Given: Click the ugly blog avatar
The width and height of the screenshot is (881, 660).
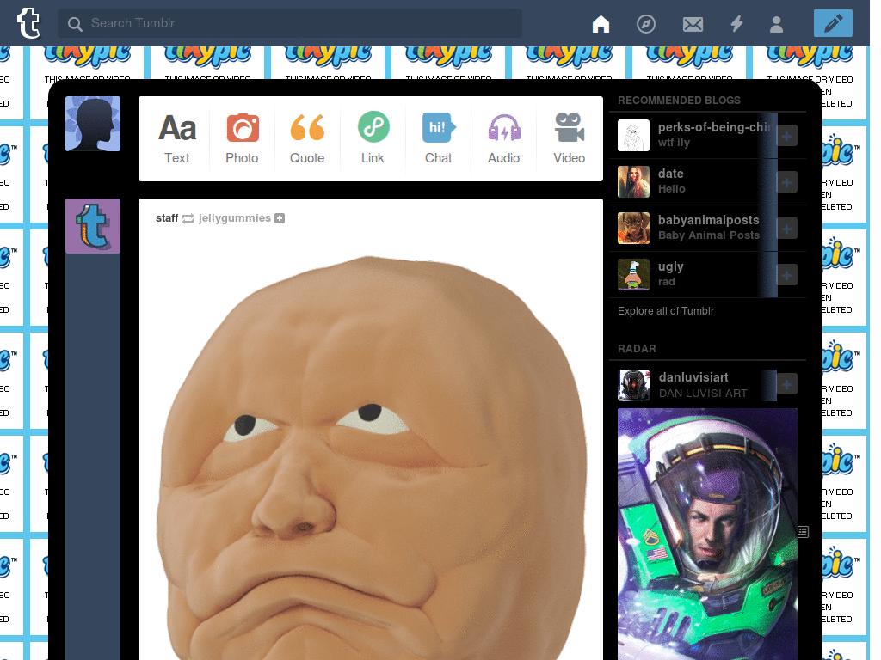Looking at the screenshot, I should pyautogui.click(x=633, y=274).
